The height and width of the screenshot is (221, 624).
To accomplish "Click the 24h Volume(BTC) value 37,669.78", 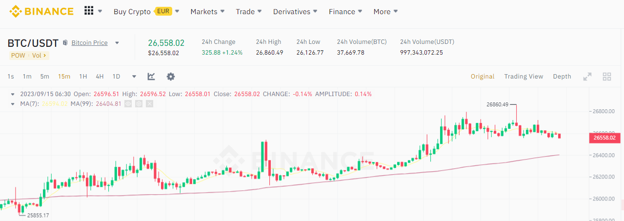I will click(350, 53).
